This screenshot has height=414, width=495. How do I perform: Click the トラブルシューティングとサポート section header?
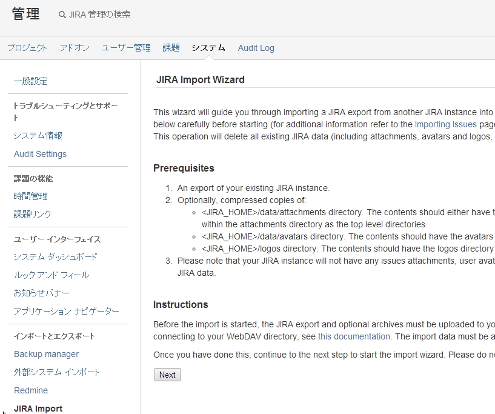[65, 112]
